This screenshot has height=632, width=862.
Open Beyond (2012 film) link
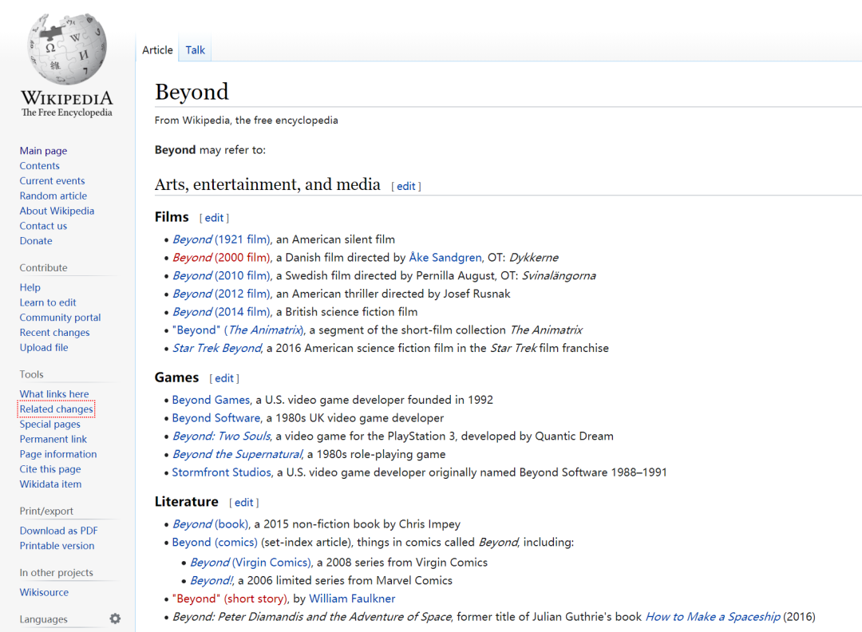[222, 294]
